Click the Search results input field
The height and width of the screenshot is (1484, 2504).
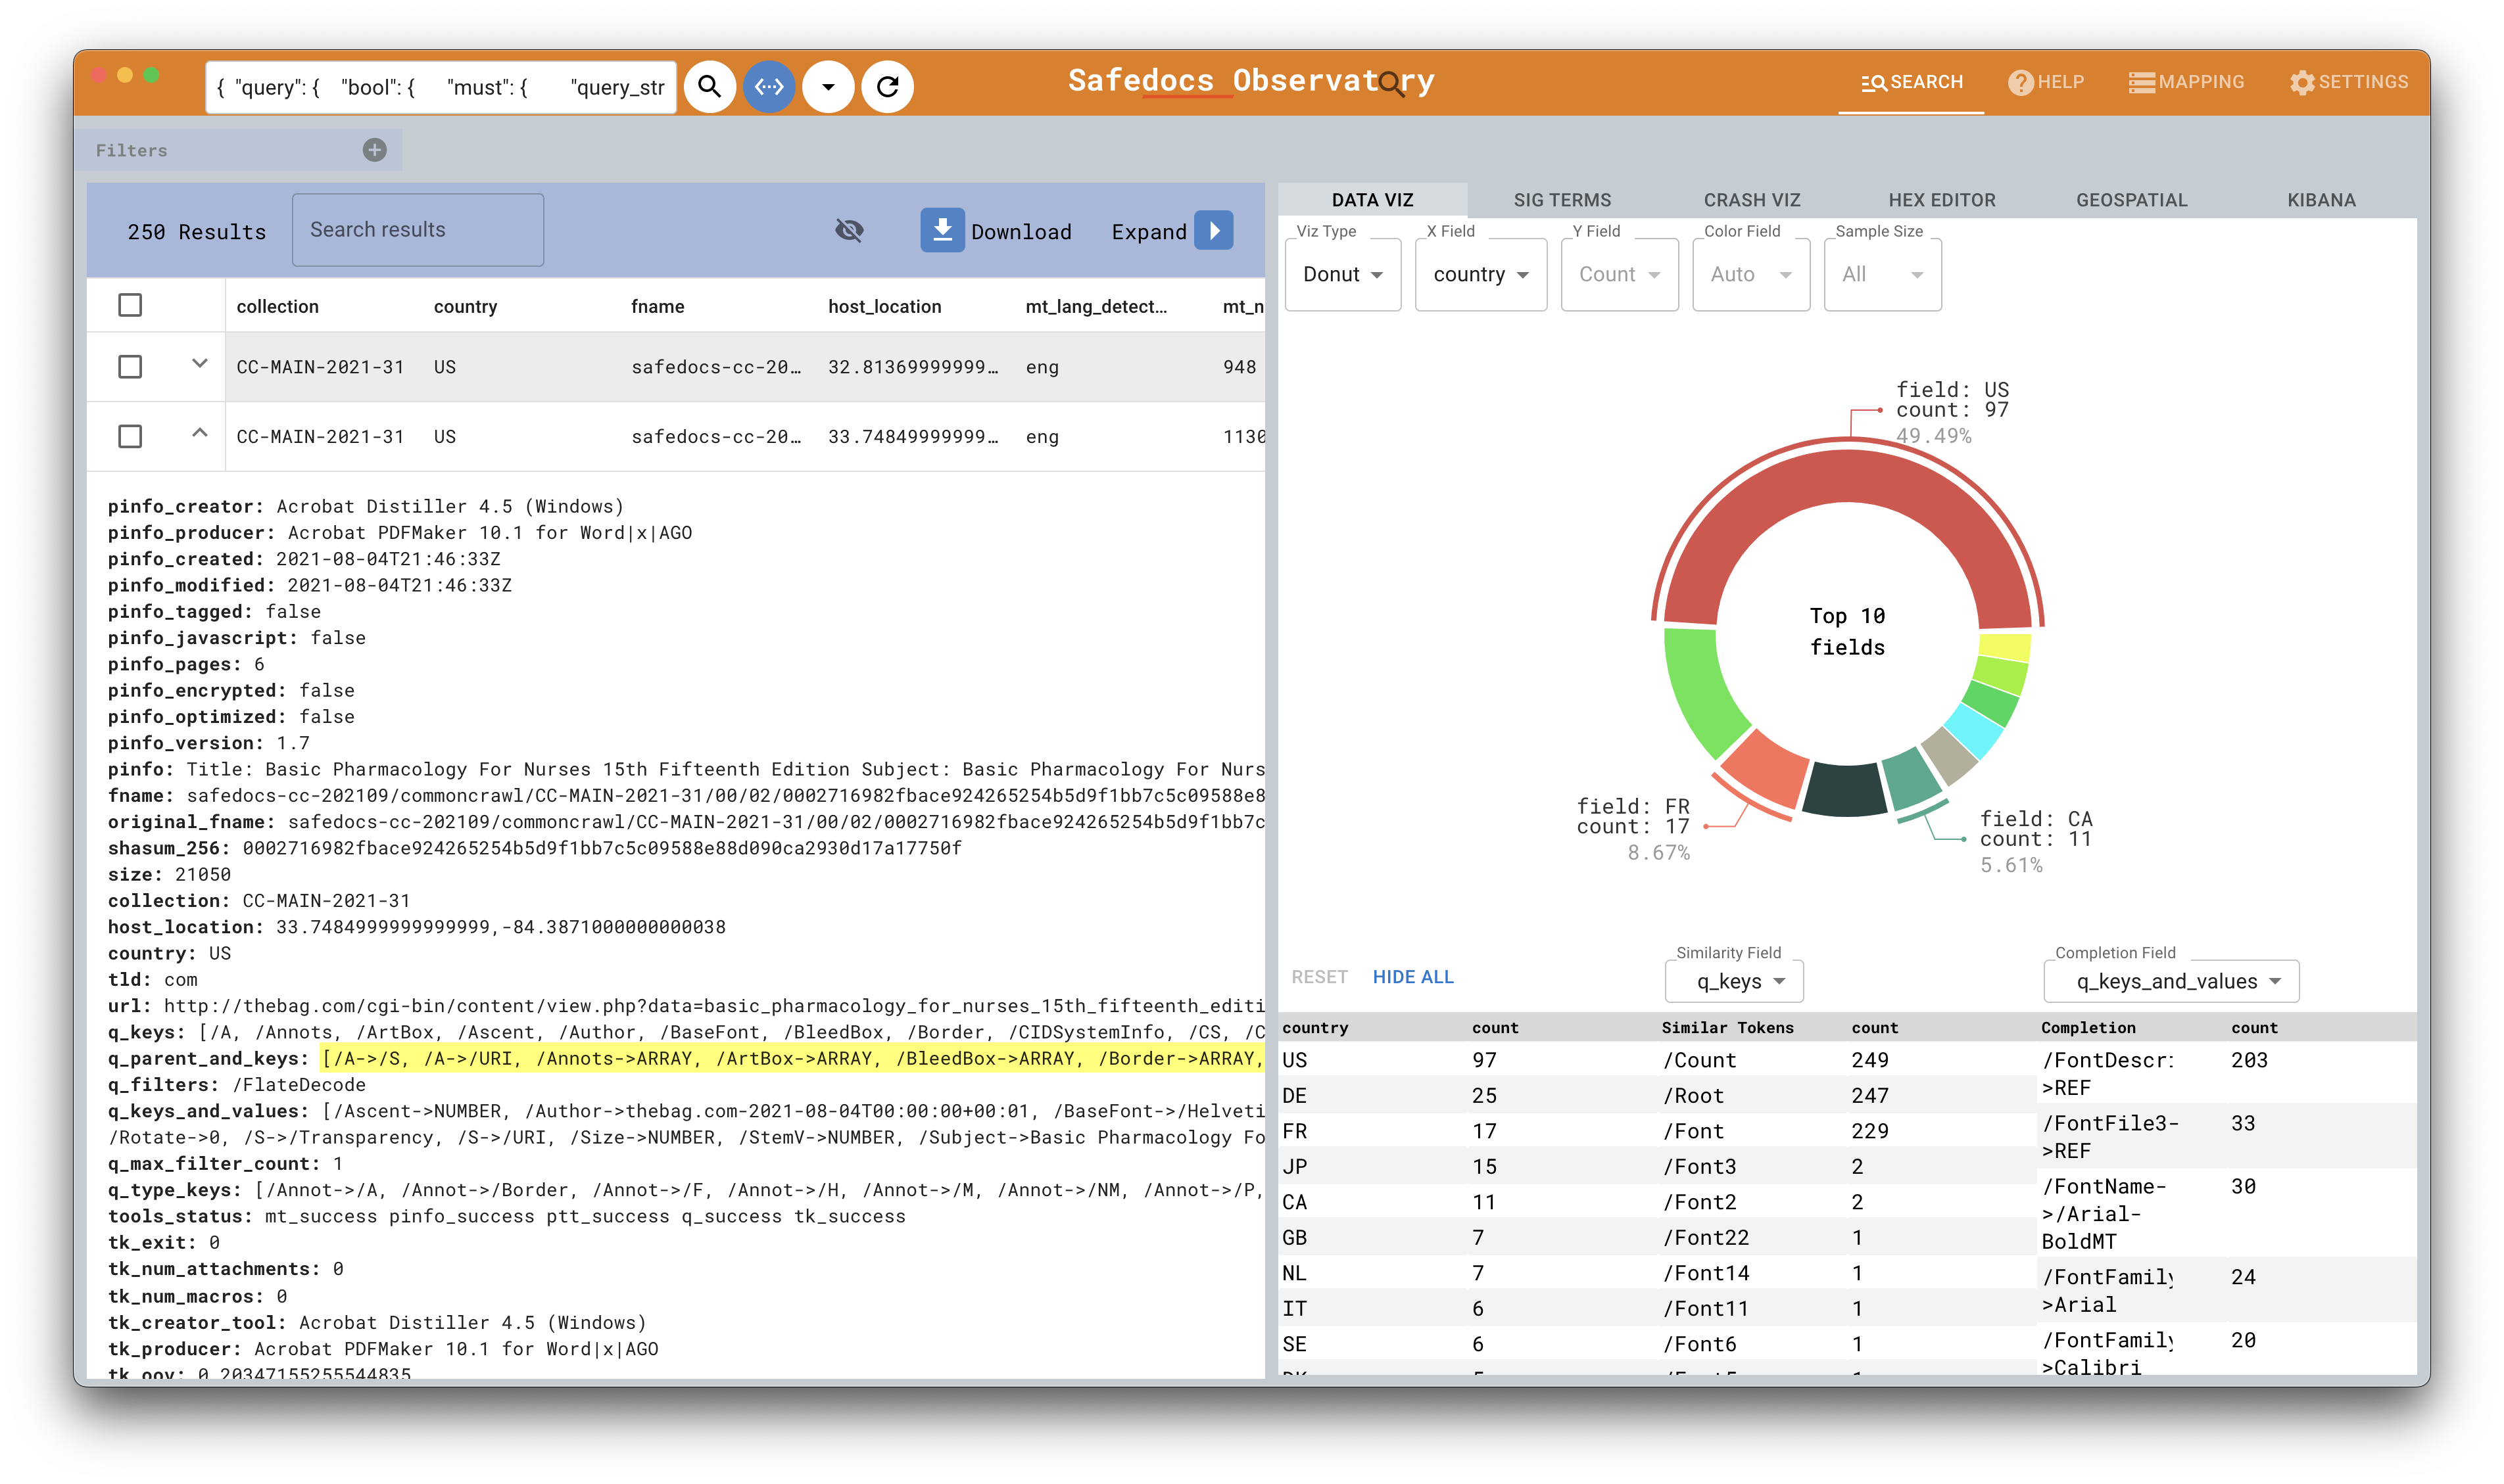tap(417, 230)
